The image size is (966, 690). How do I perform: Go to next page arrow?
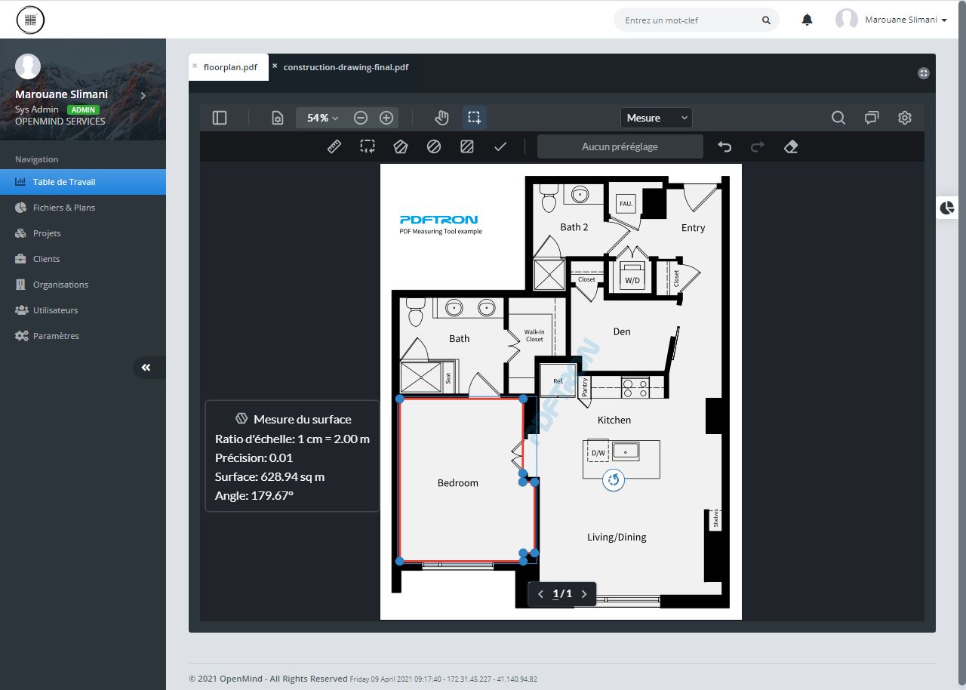pos(584,594)
